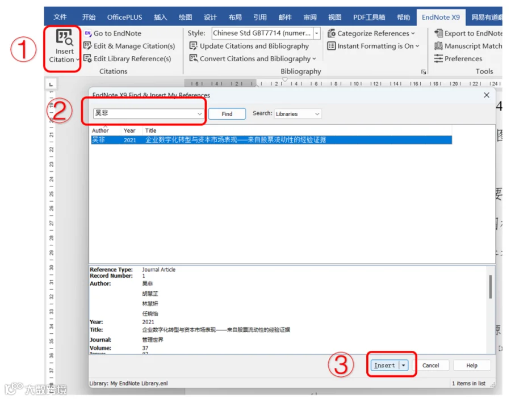
Task: Click the Find button
Action: (227, 114)
